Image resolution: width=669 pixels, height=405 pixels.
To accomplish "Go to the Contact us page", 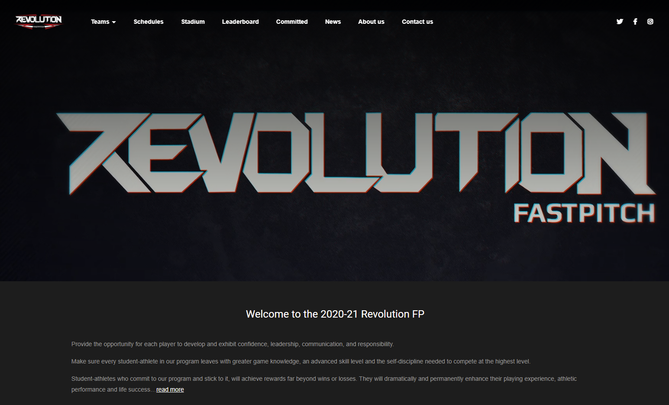I will pos(417,22).
